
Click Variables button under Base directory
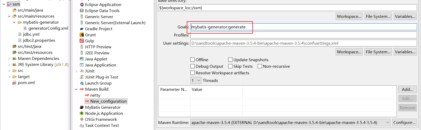coord(405,16)
